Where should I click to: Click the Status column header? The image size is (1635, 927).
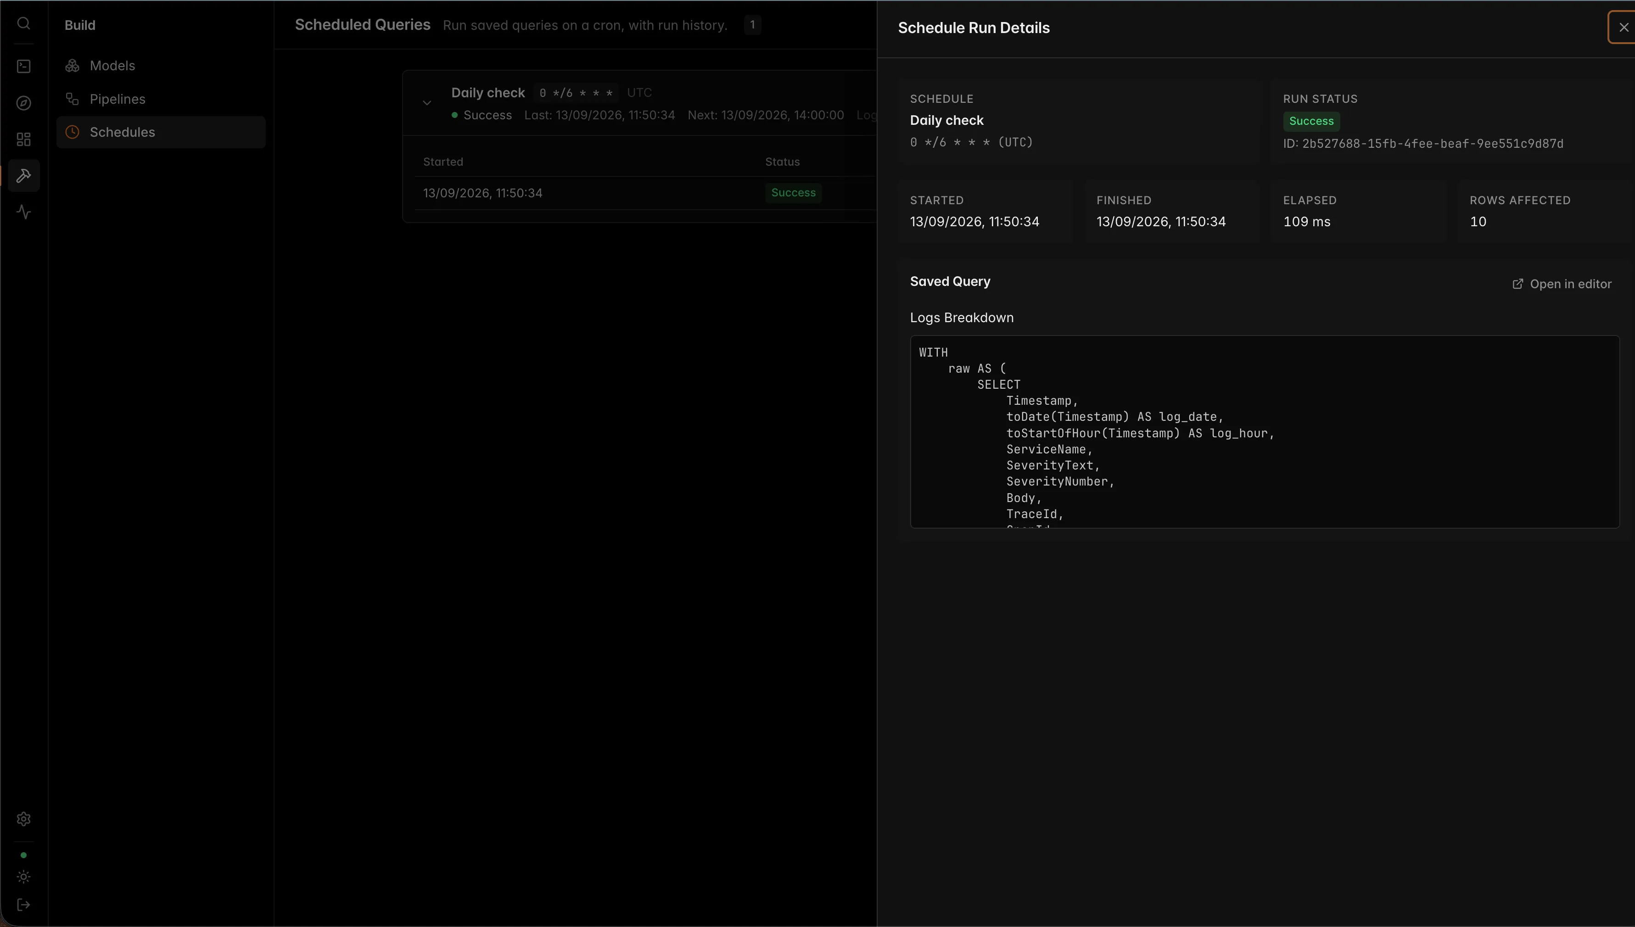point(782,162)
